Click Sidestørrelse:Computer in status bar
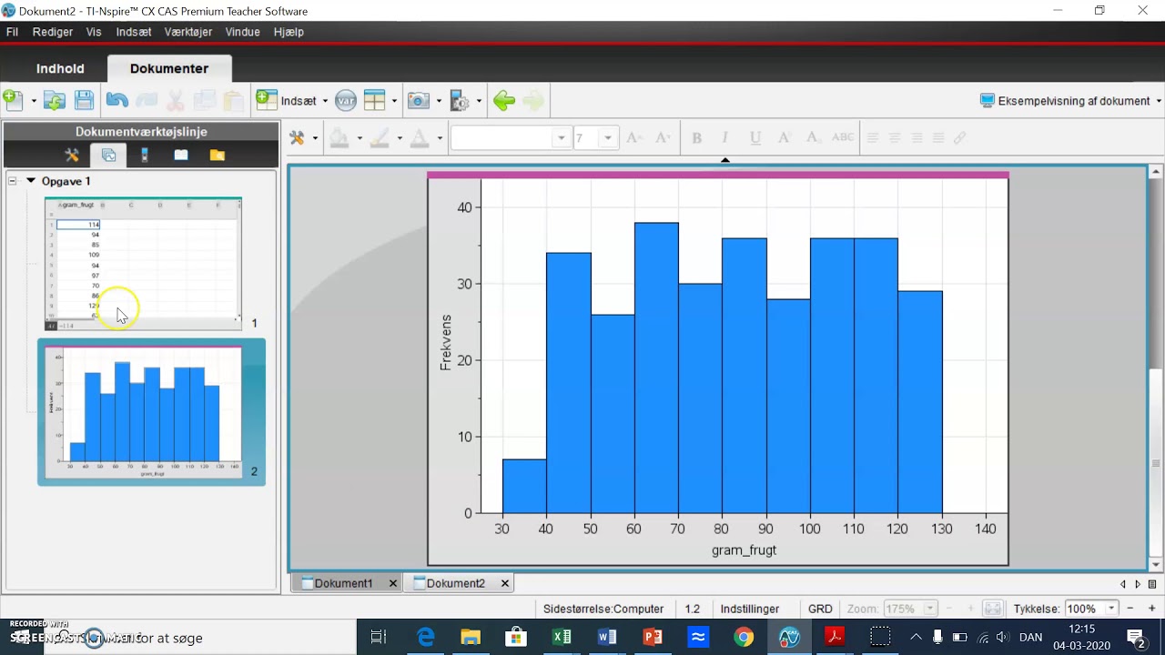 coord(603,609)
